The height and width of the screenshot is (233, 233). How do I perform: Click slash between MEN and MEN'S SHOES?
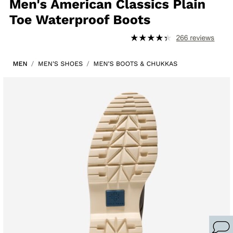[33, 64]
